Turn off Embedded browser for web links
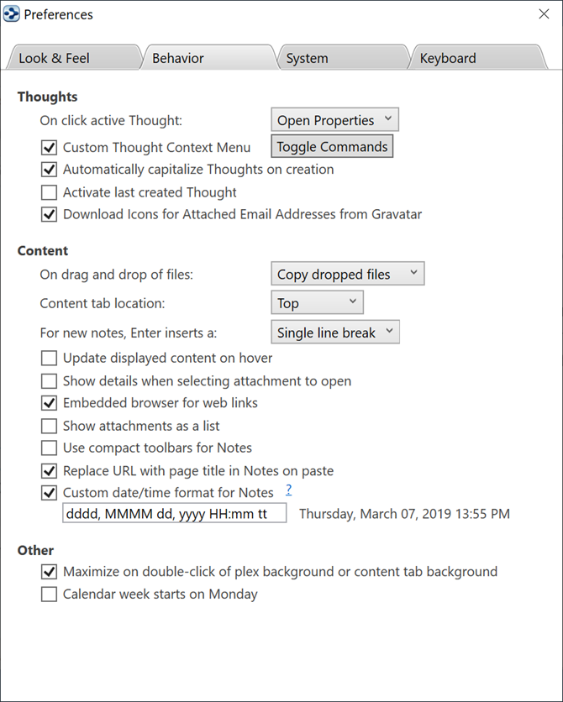 point(49,403)
